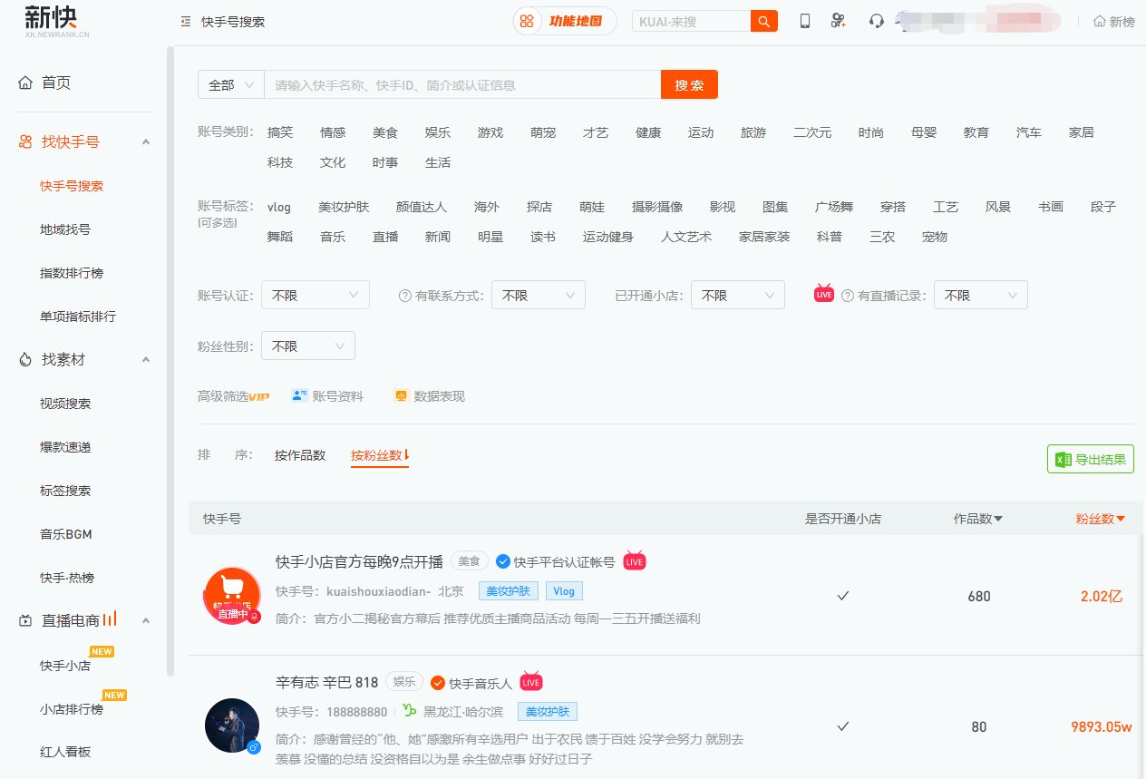Viewport: 1146px width, 779px height.
Task: Open 快手·热榜 in sidebar
Action: pyautogui.click(x=67, y=578)
